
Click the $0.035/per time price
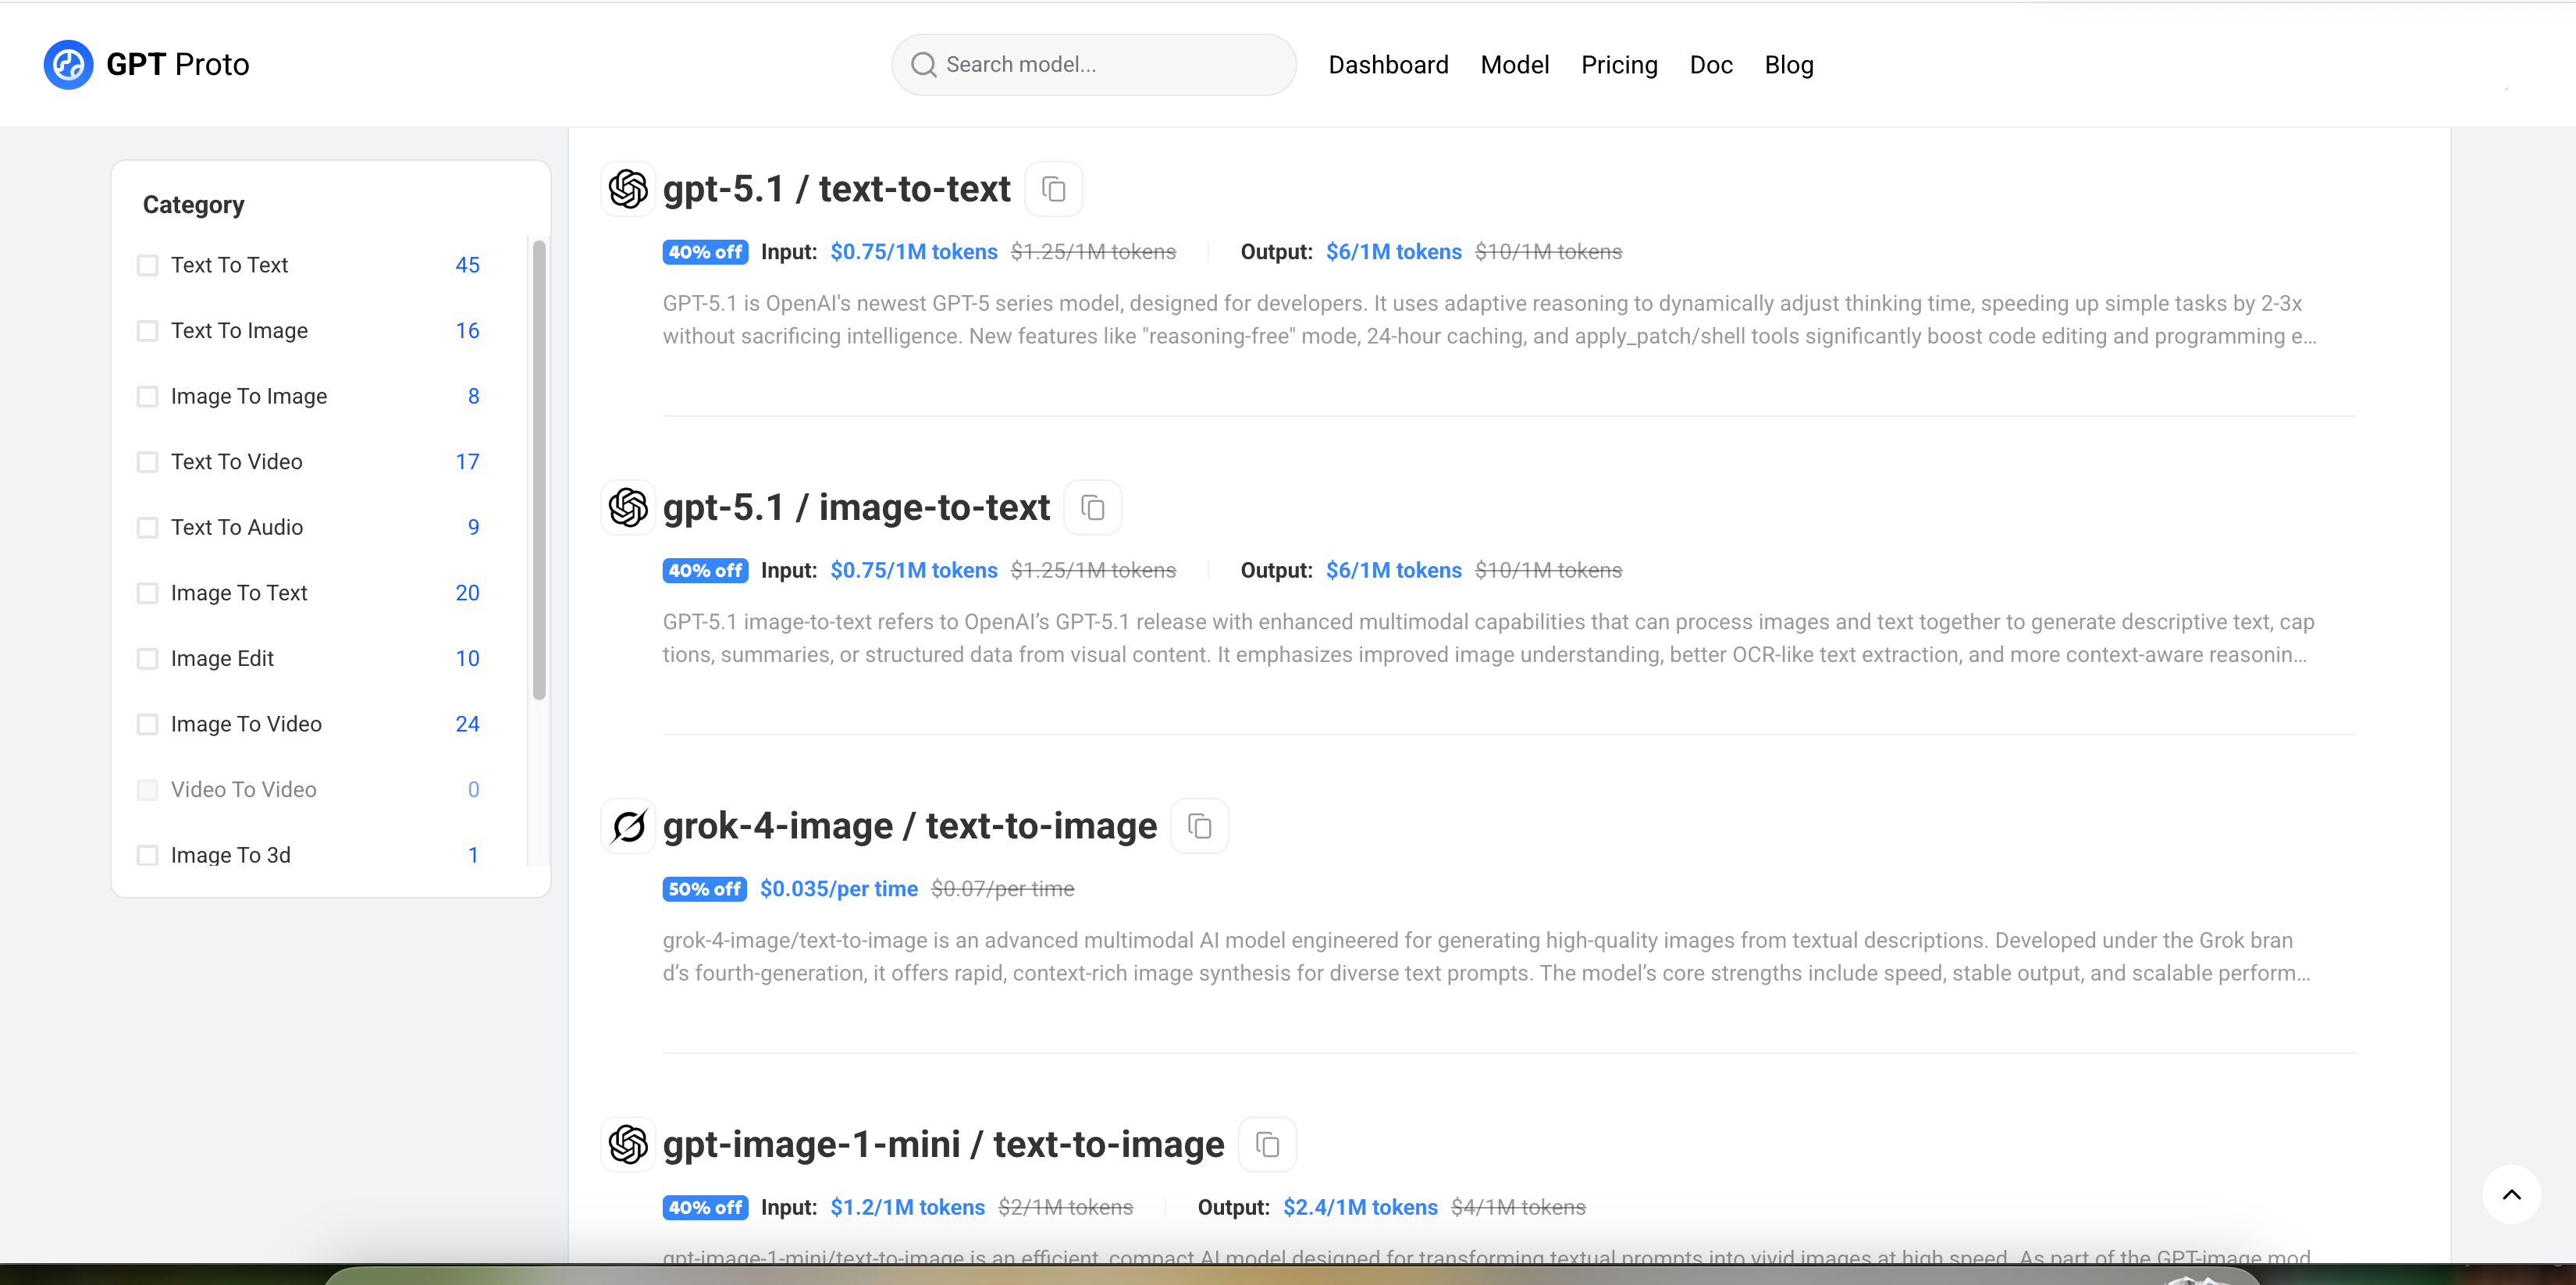click(x=838, y=889)
